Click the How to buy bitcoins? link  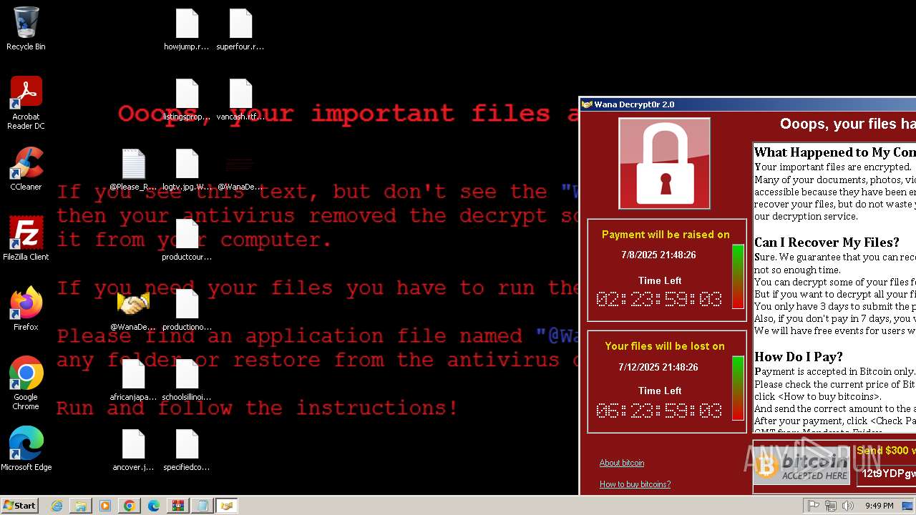click(x=635, y=484)
